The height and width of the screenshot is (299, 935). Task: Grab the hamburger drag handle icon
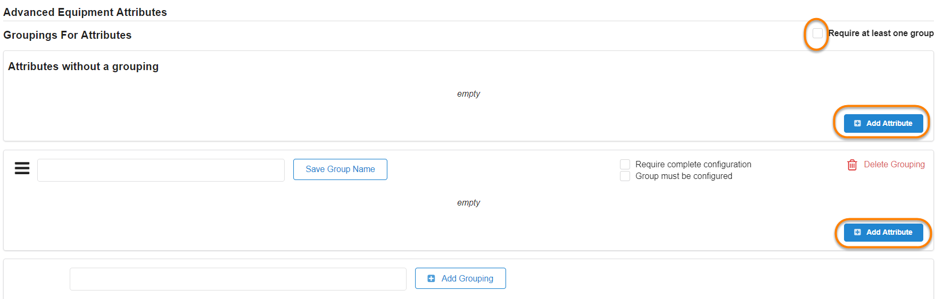click(x=22, y=168)
